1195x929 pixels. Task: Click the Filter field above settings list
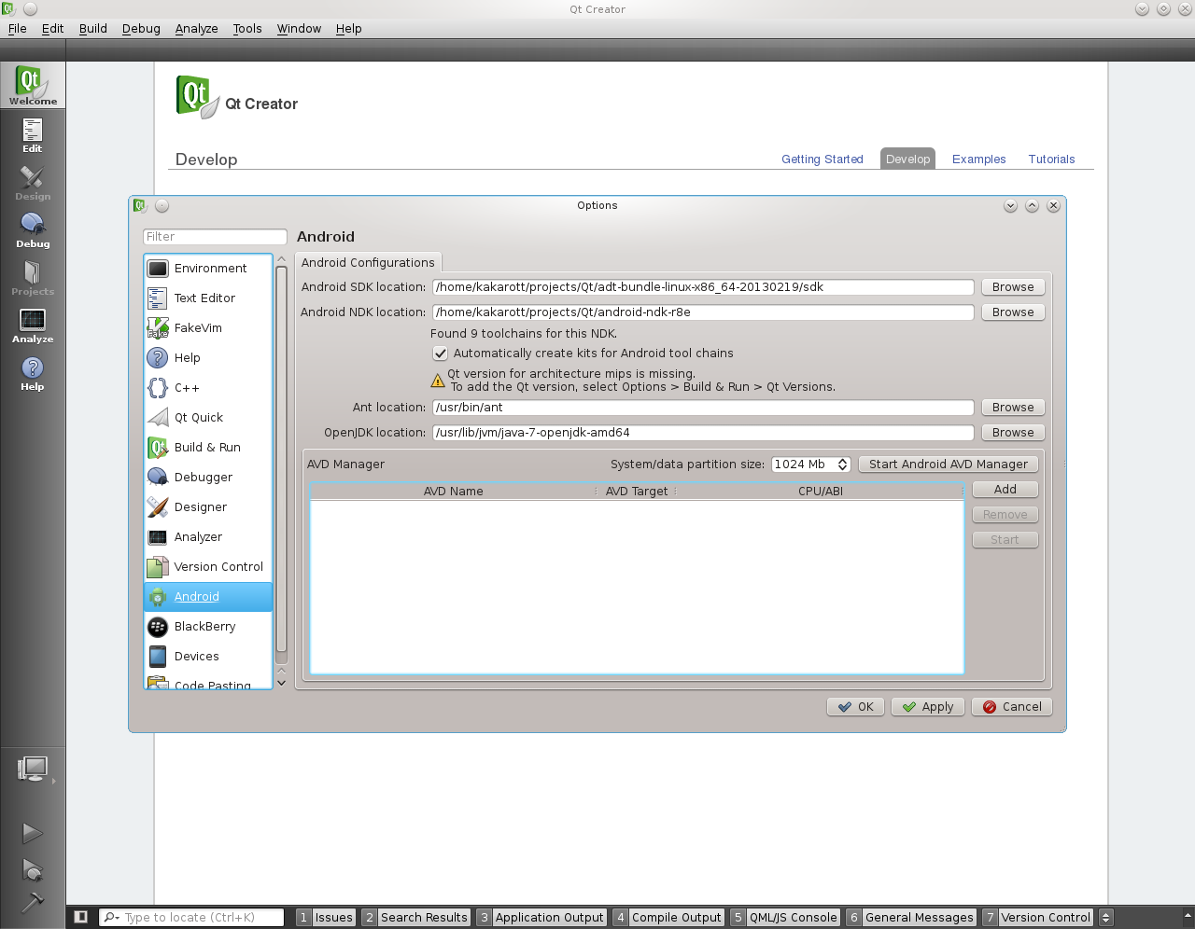215,236
